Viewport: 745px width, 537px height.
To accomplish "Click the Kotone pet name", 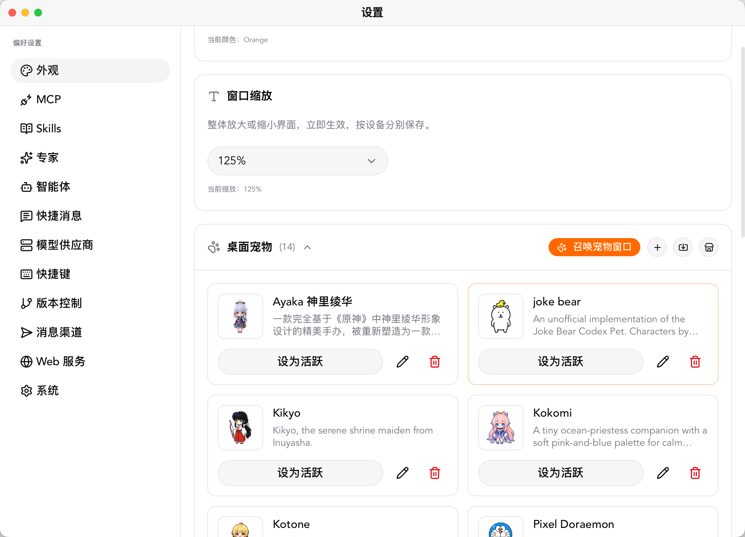I will [x=291, y=524].
